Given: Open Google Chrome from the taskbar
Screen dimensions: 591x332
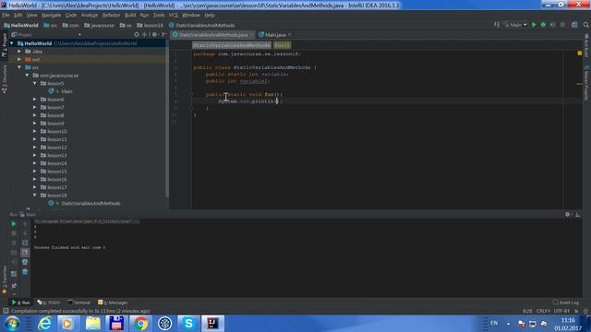Looking at the screenshot, I should click(x=140, y=324).
